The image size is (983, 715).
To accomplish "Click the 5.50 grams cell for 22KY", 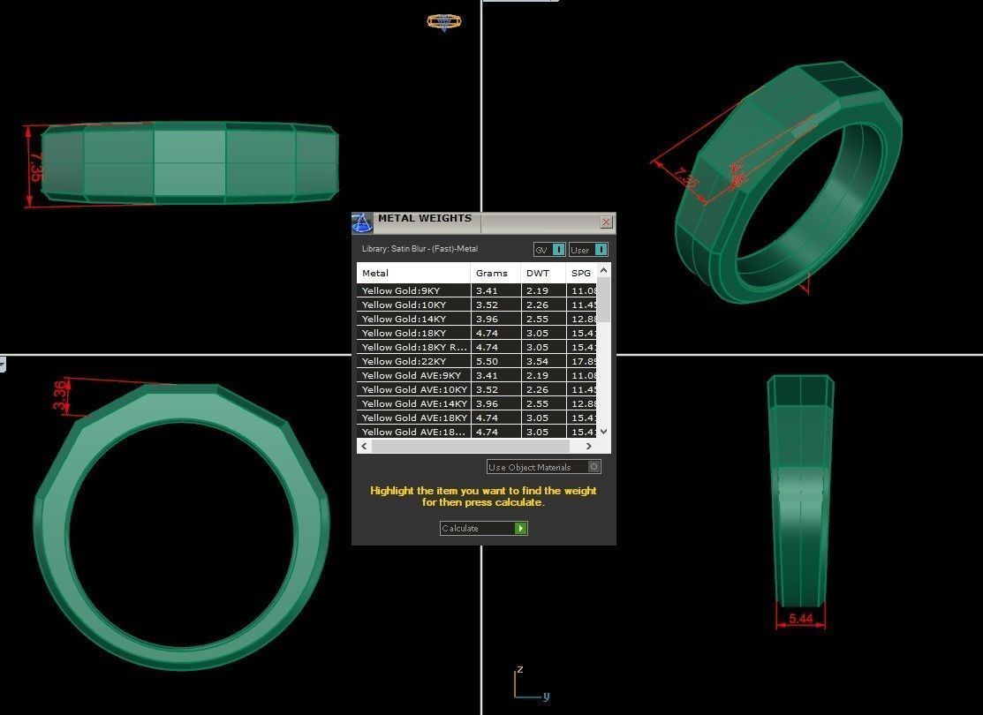I will [495, 362].
